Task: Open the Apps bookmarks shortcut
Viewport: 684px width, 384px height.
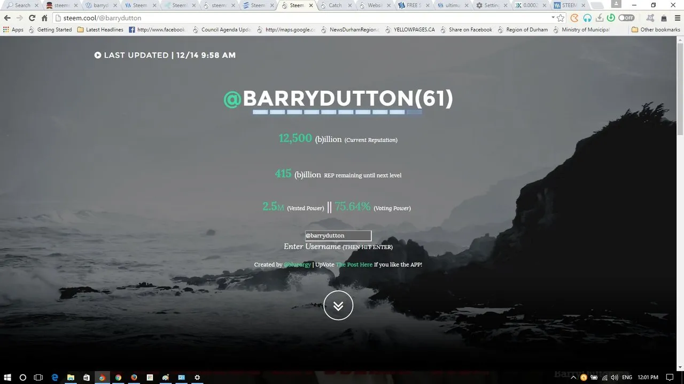Action: tap(13, 30)
